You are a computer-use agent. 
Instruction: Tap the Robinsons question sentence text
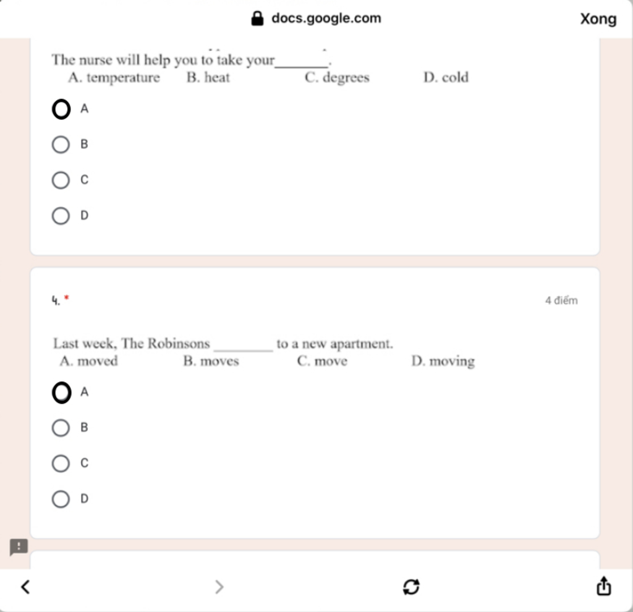click(223, 344)
